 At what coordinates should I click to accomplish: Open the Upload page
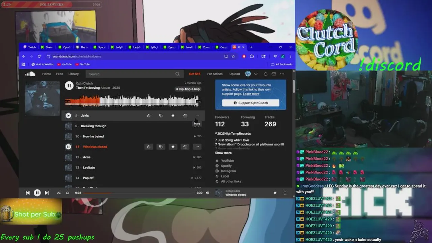pos(235,74)
